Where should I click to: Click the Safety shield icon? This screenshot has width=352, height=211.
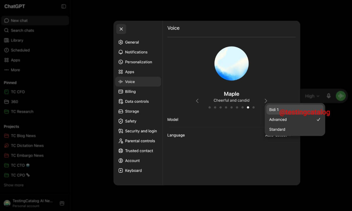click(121, 121)
